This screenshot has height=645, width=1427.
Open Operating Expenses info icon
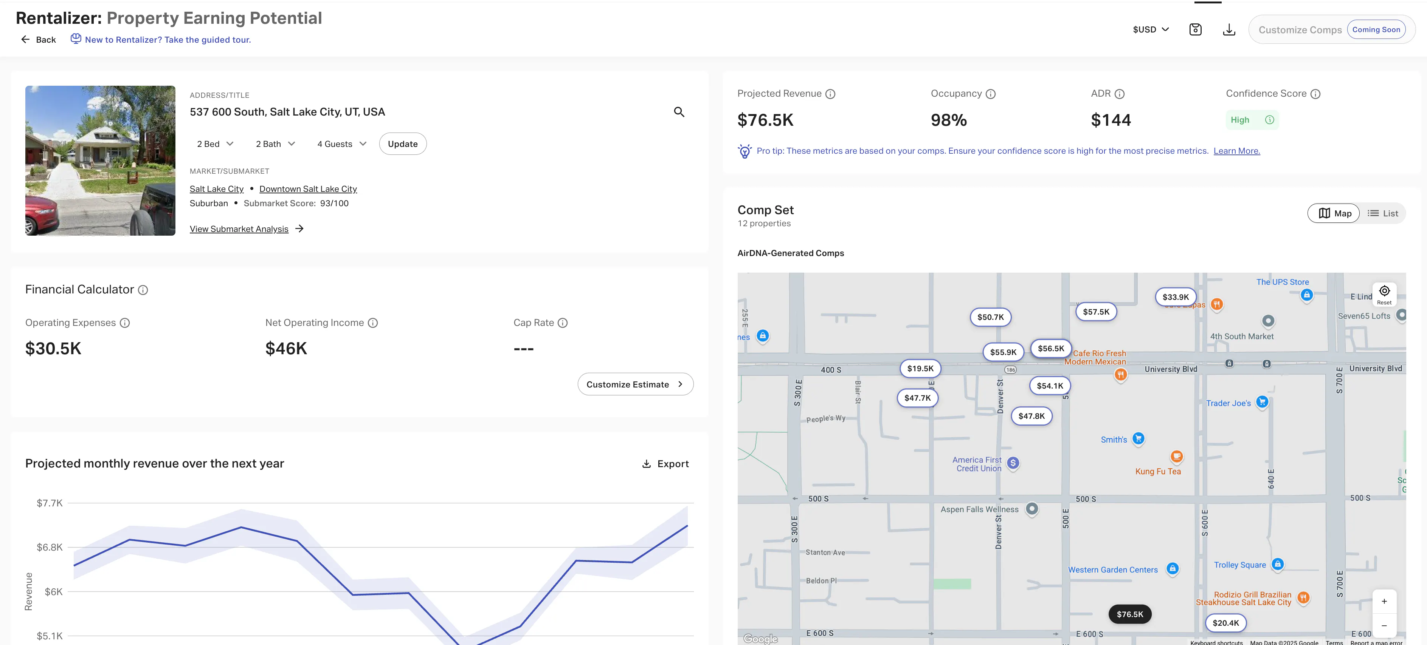click(x=125, y=323)
